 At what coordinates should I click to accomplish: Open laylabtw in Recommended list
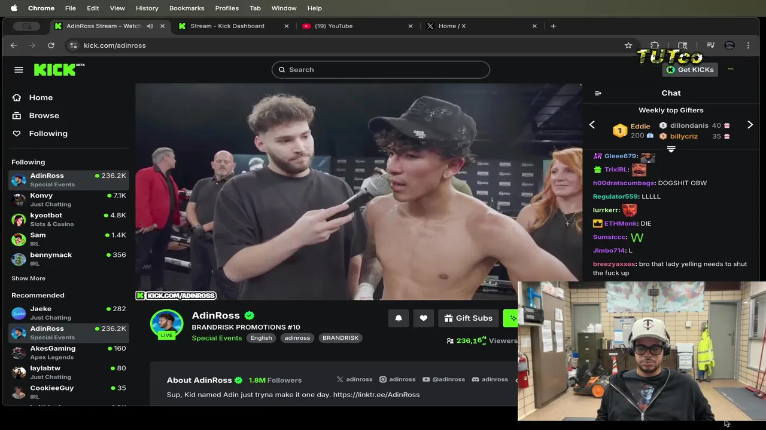pos(69,372)
